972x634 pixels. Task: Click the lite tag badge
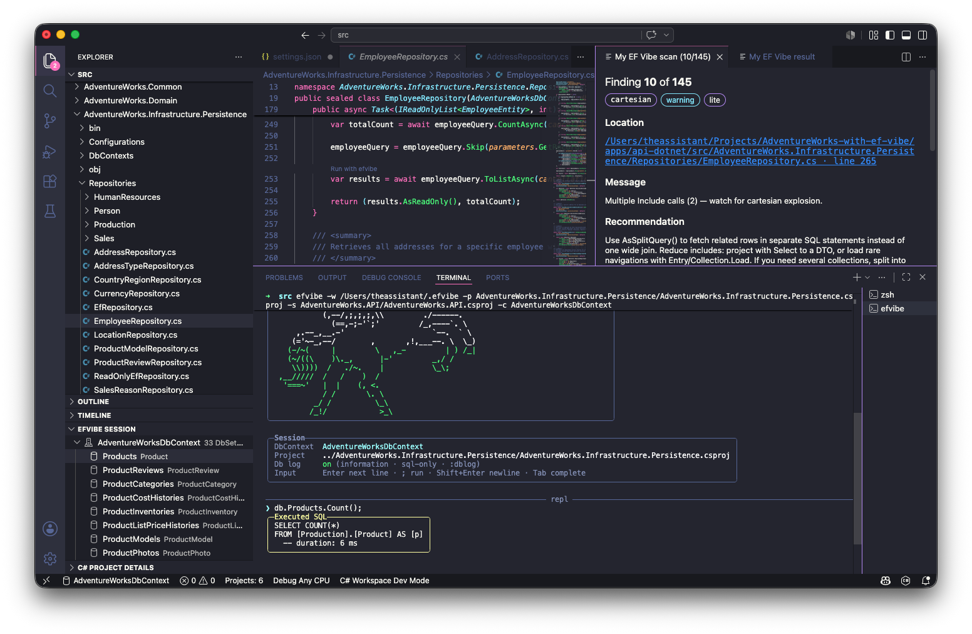(x=715, y=100)
